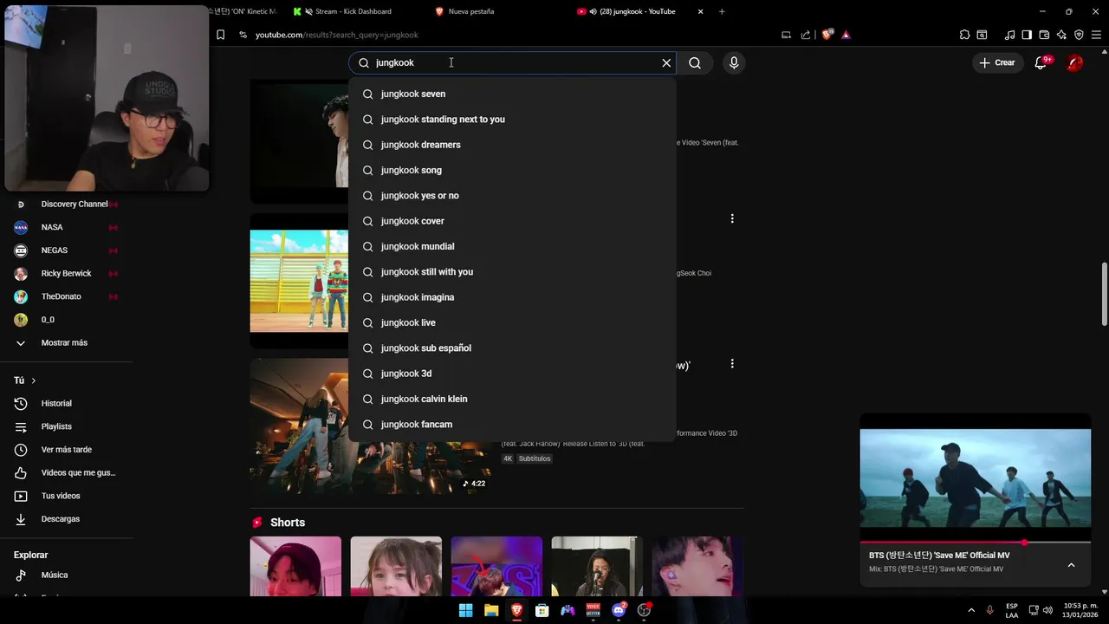
Task: Close the jungkook YouTube tab
Action: click(x=700, y=11)
